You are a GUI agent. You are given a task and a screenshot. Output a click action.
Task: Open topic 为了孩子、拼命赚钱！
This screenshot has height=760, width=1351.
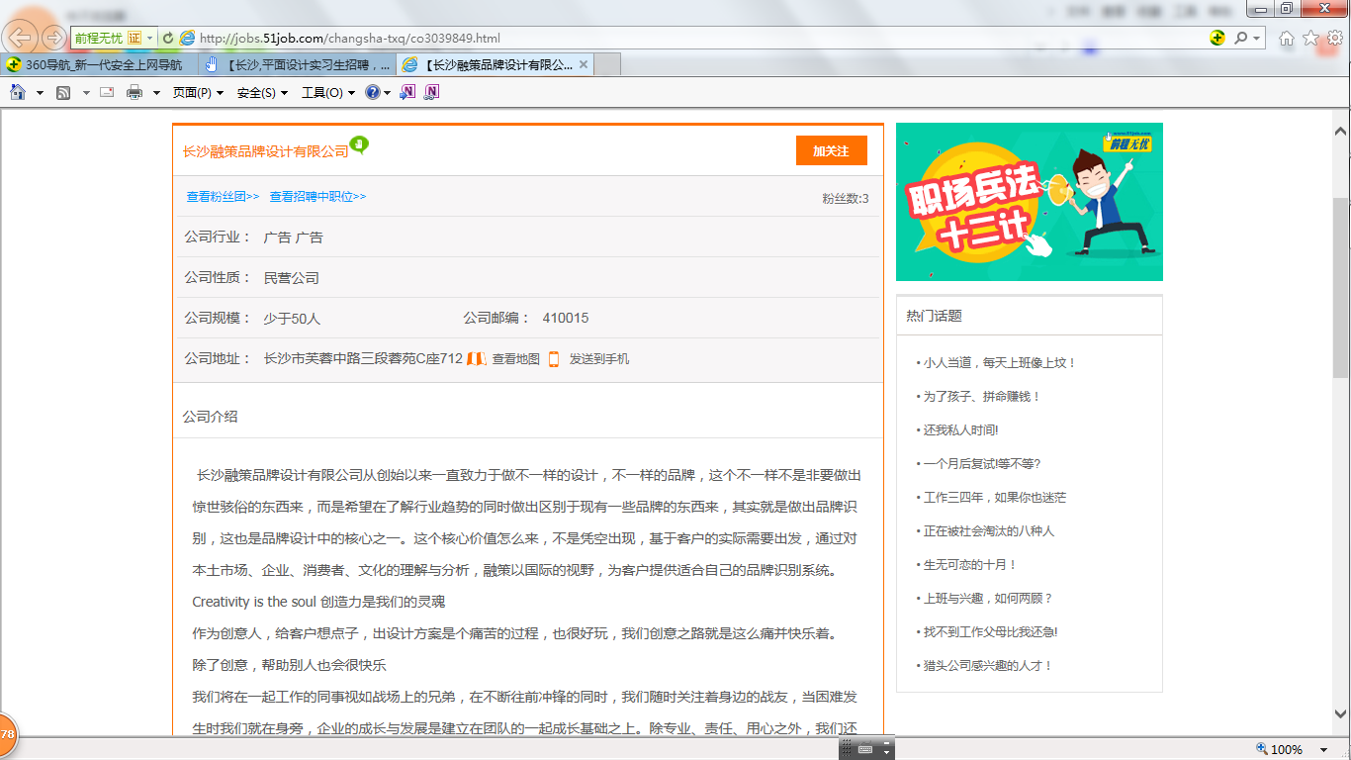coord(982,397)
